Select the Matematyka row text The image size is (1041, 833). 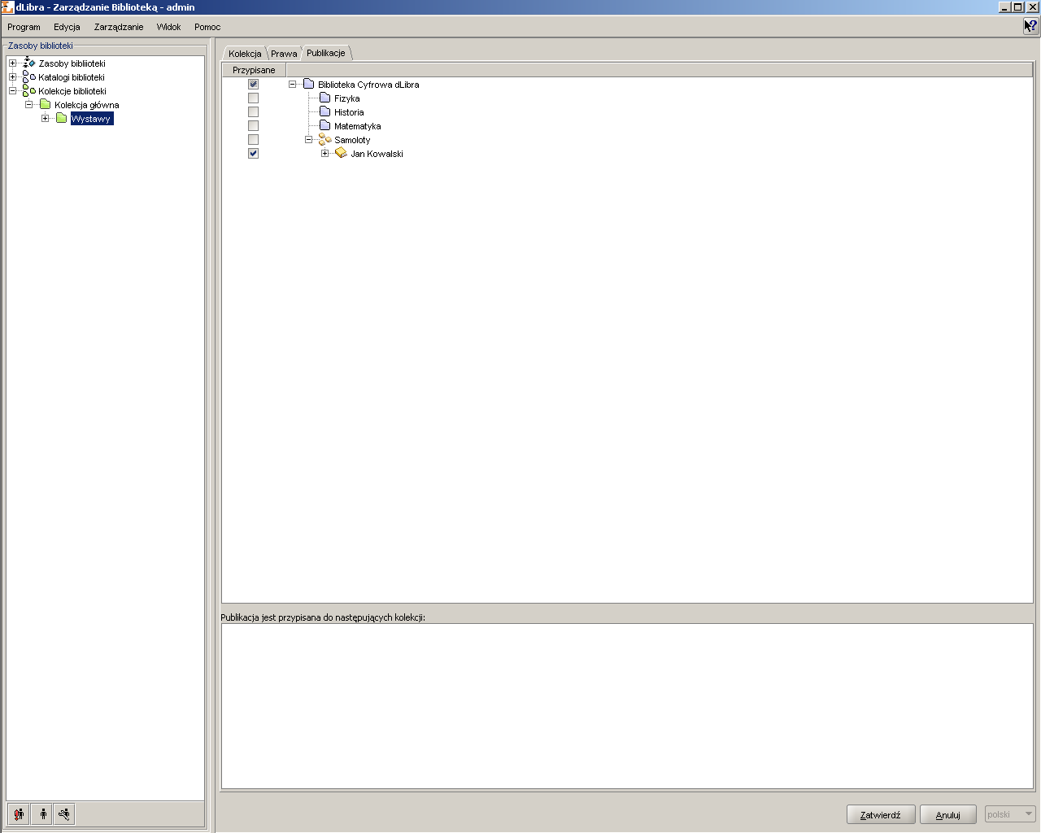click(x=358, y=126)
